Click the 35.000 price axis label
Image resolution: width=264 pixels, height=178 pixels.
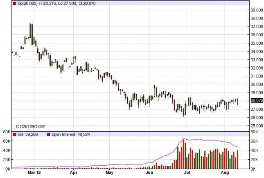257,43
